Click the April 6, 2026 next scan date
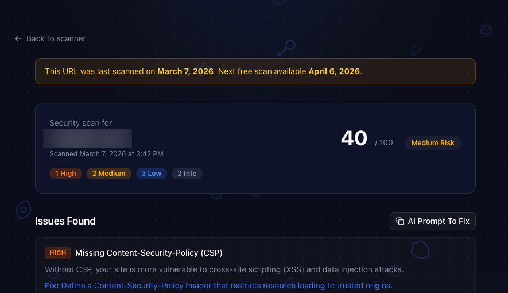Screen dimensions: 508x293 point(334,72)
